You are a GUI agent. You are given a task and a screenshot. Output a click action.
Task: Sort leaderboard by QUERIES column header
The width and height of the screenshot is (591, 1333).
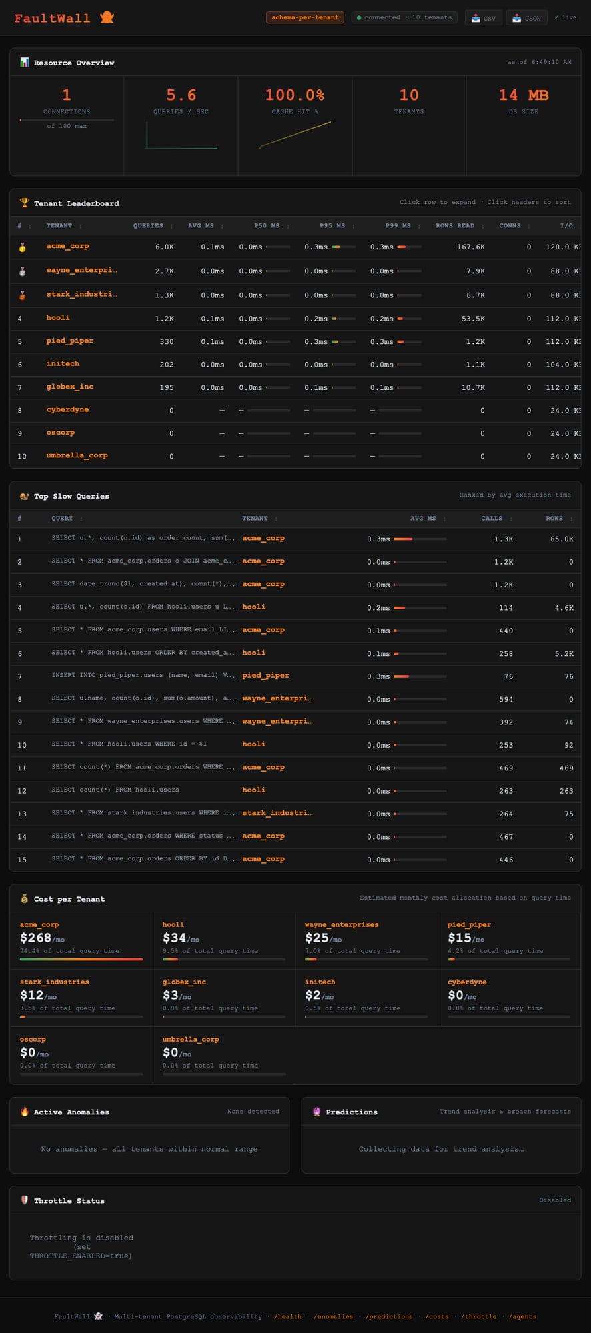pyautogui.click(x=153, y=226)
